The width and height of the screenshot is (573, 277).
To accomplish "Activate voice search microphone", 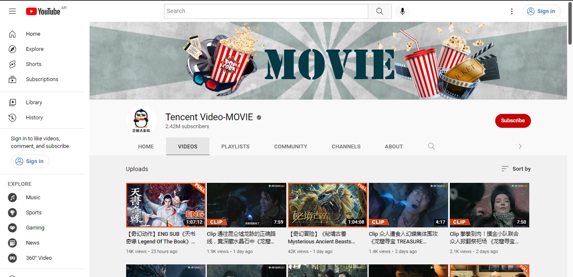I will (x=402, y=11).
